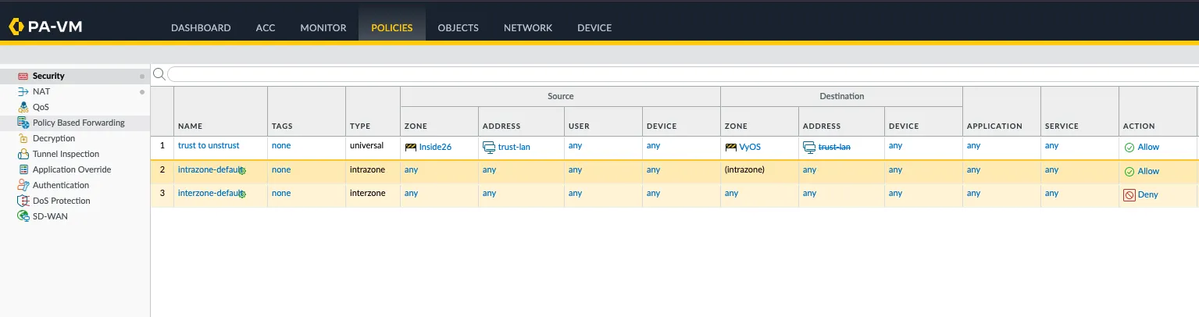This screenshot has width=1199, height=317.
Task: Click the Authentication icon in sidebar
Action: point(23,185)
